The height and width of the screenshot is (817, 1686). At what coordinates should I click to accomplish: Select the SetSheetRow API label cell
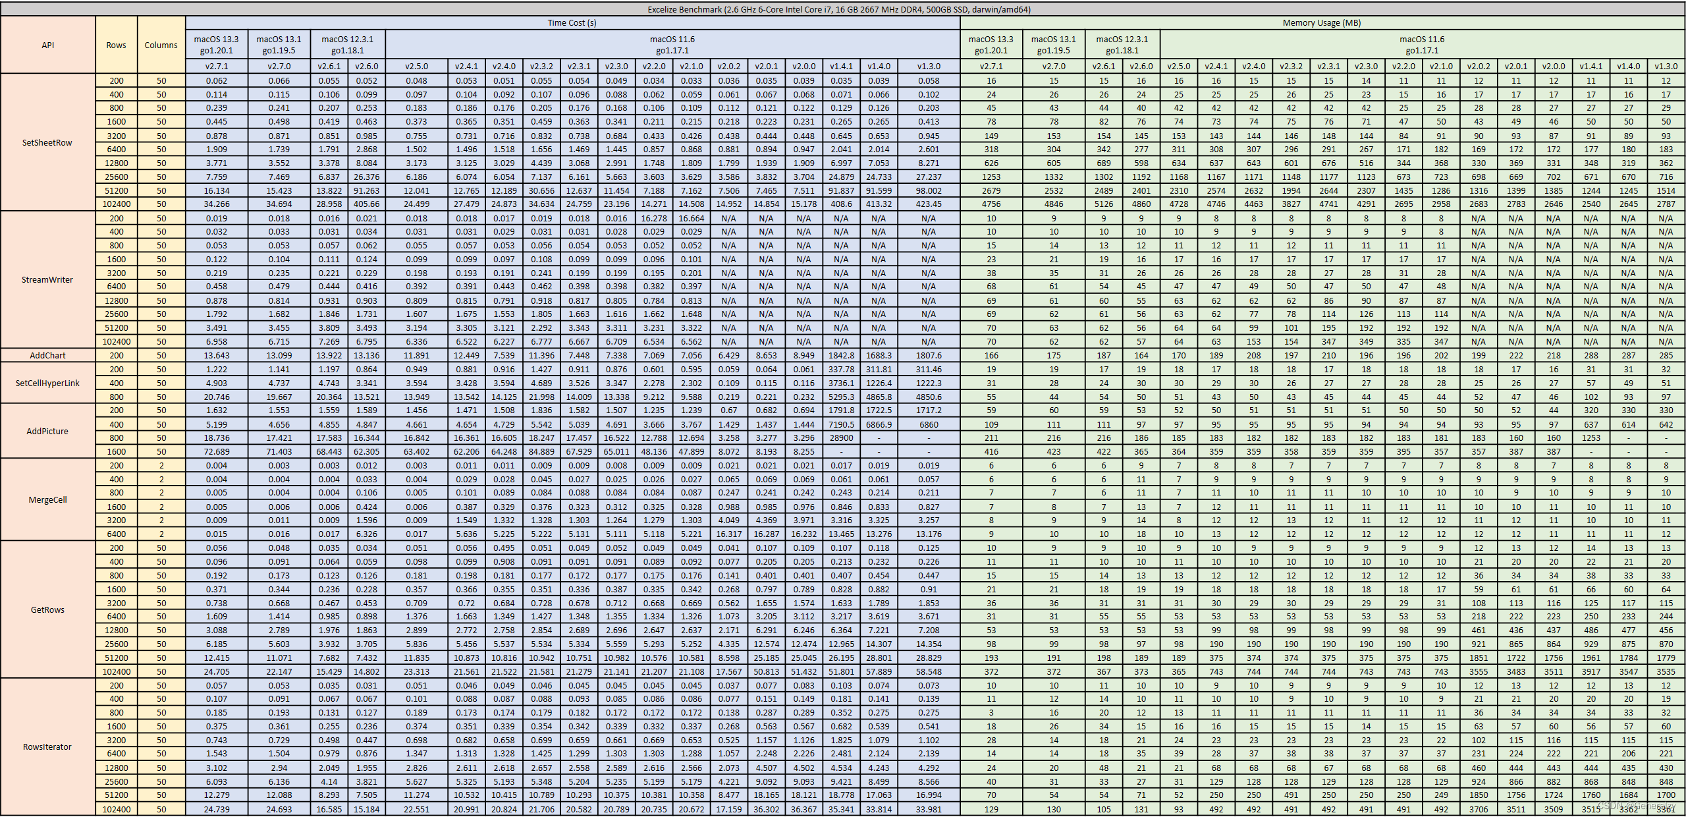(47, 142)
